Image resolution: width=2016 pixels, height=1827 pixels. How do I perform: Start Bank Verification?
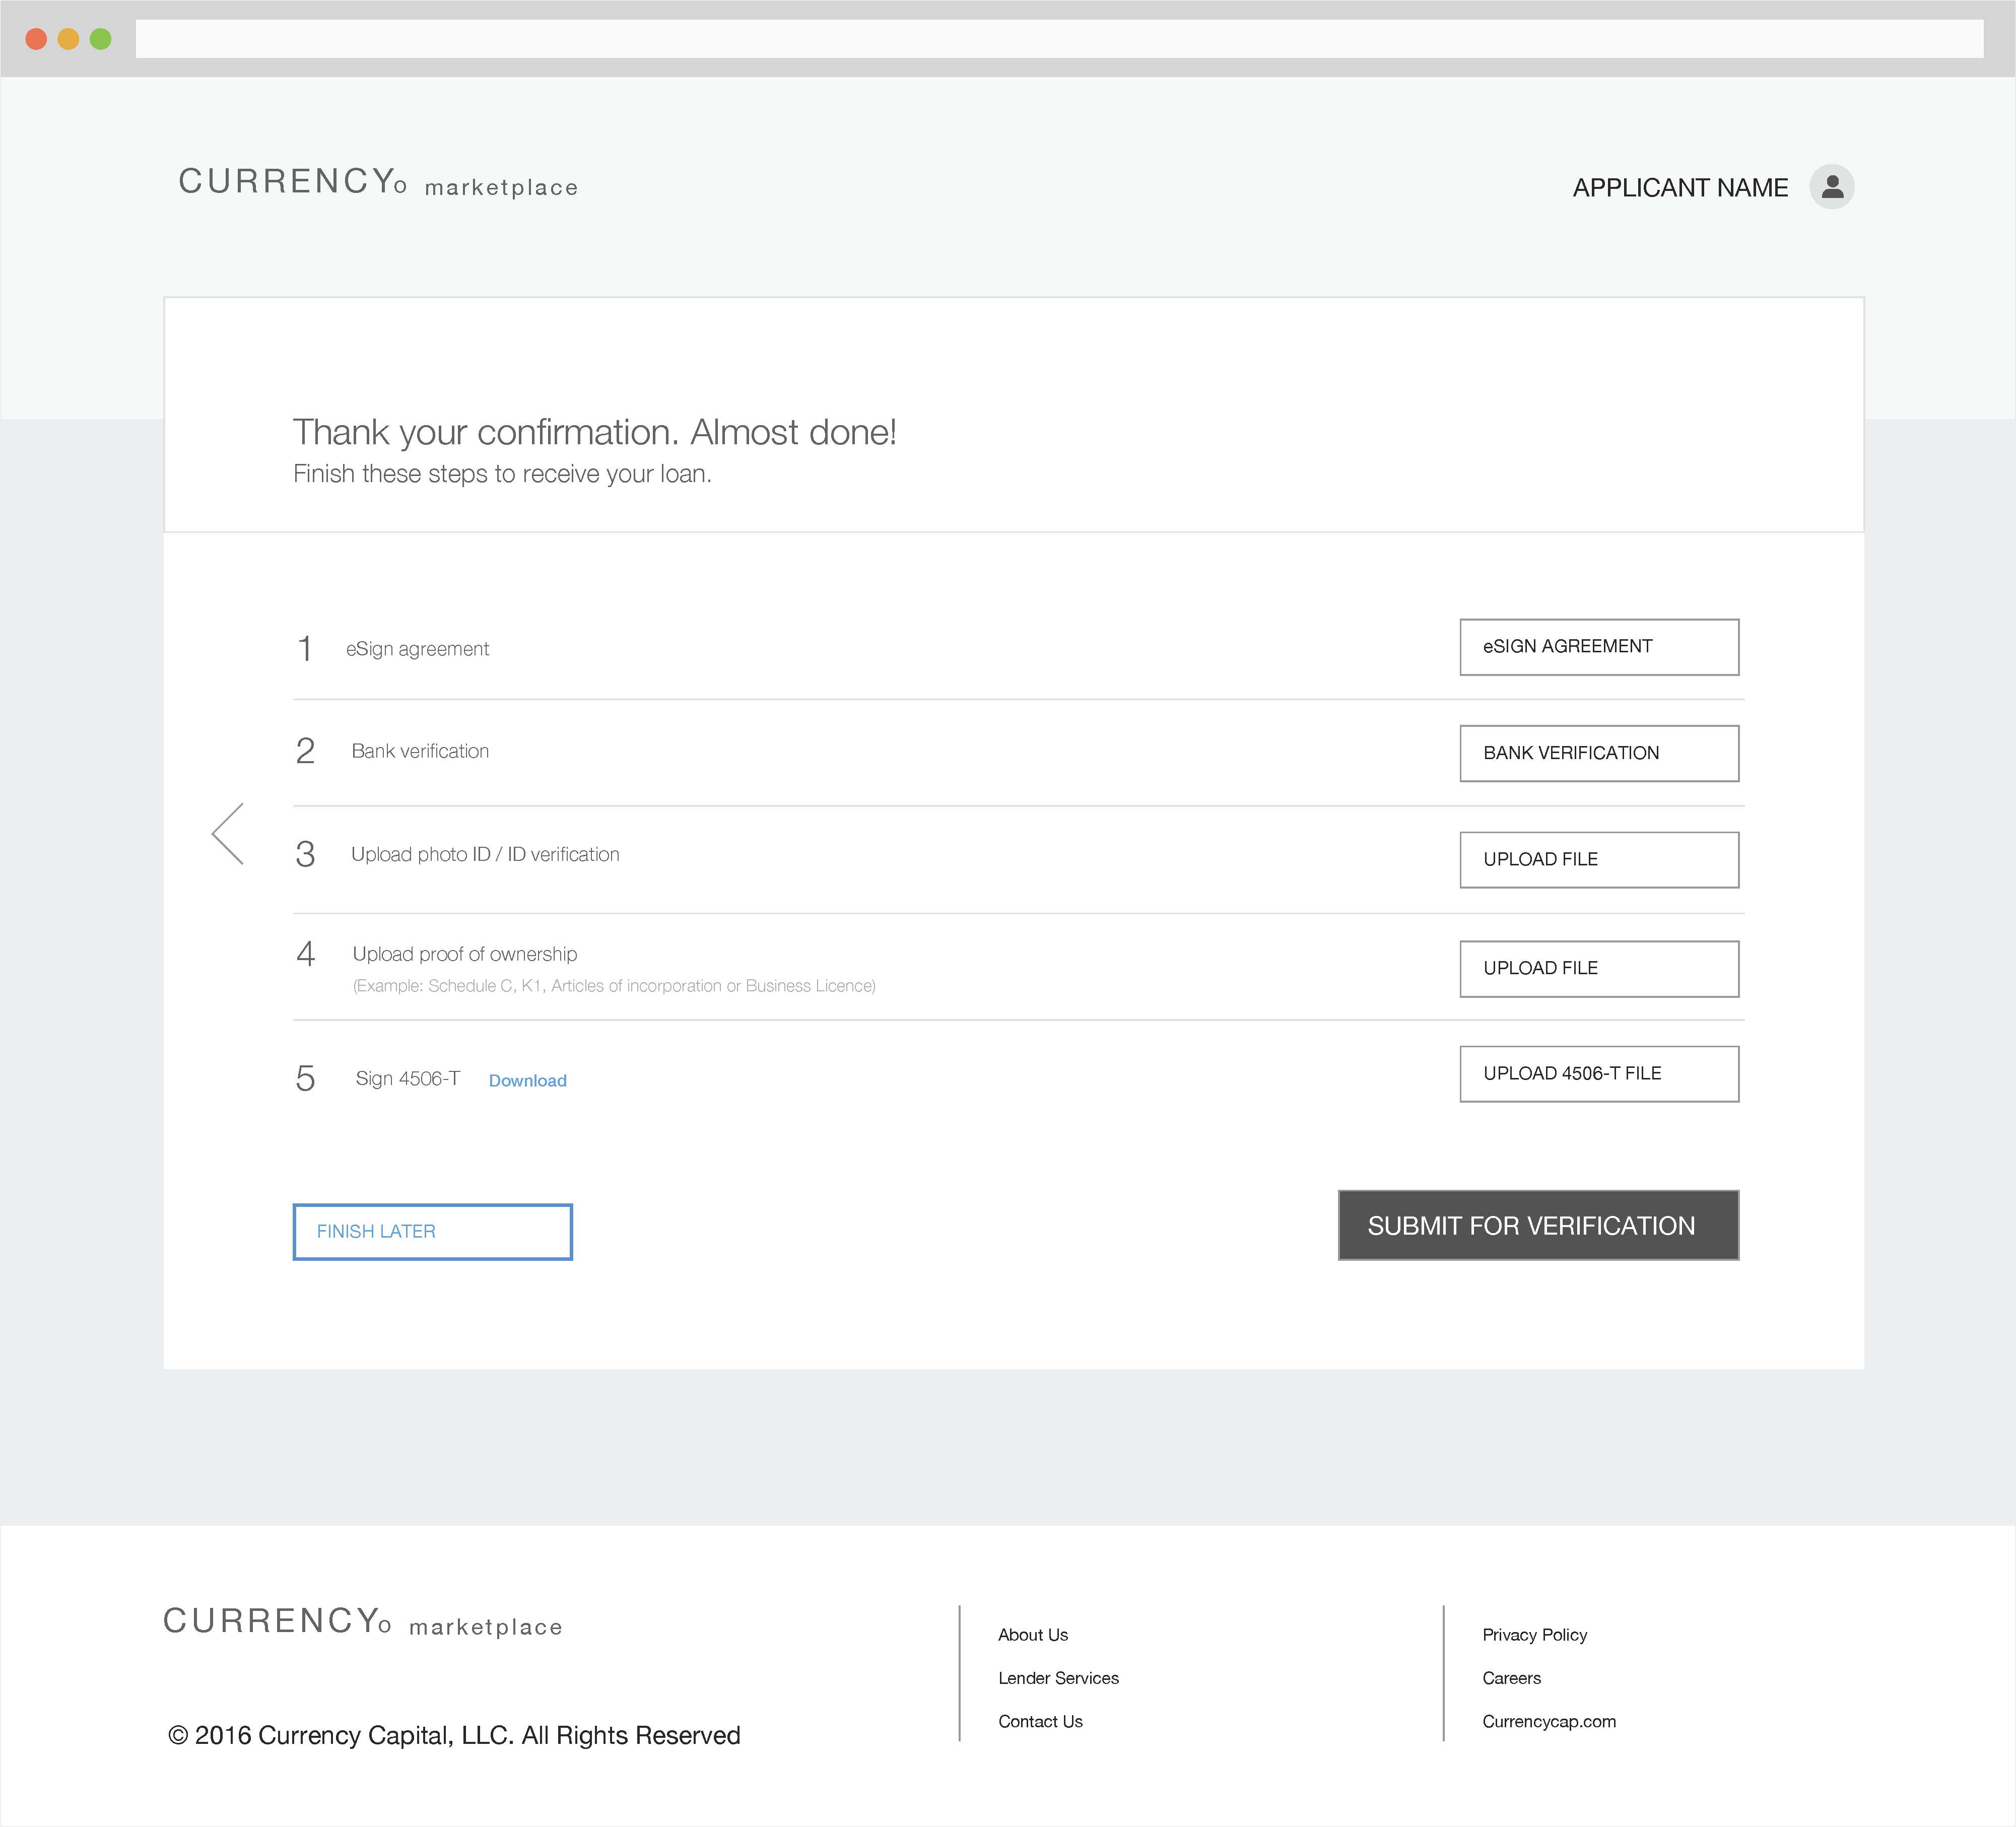pyautogui.click(x=1598, y=753)
